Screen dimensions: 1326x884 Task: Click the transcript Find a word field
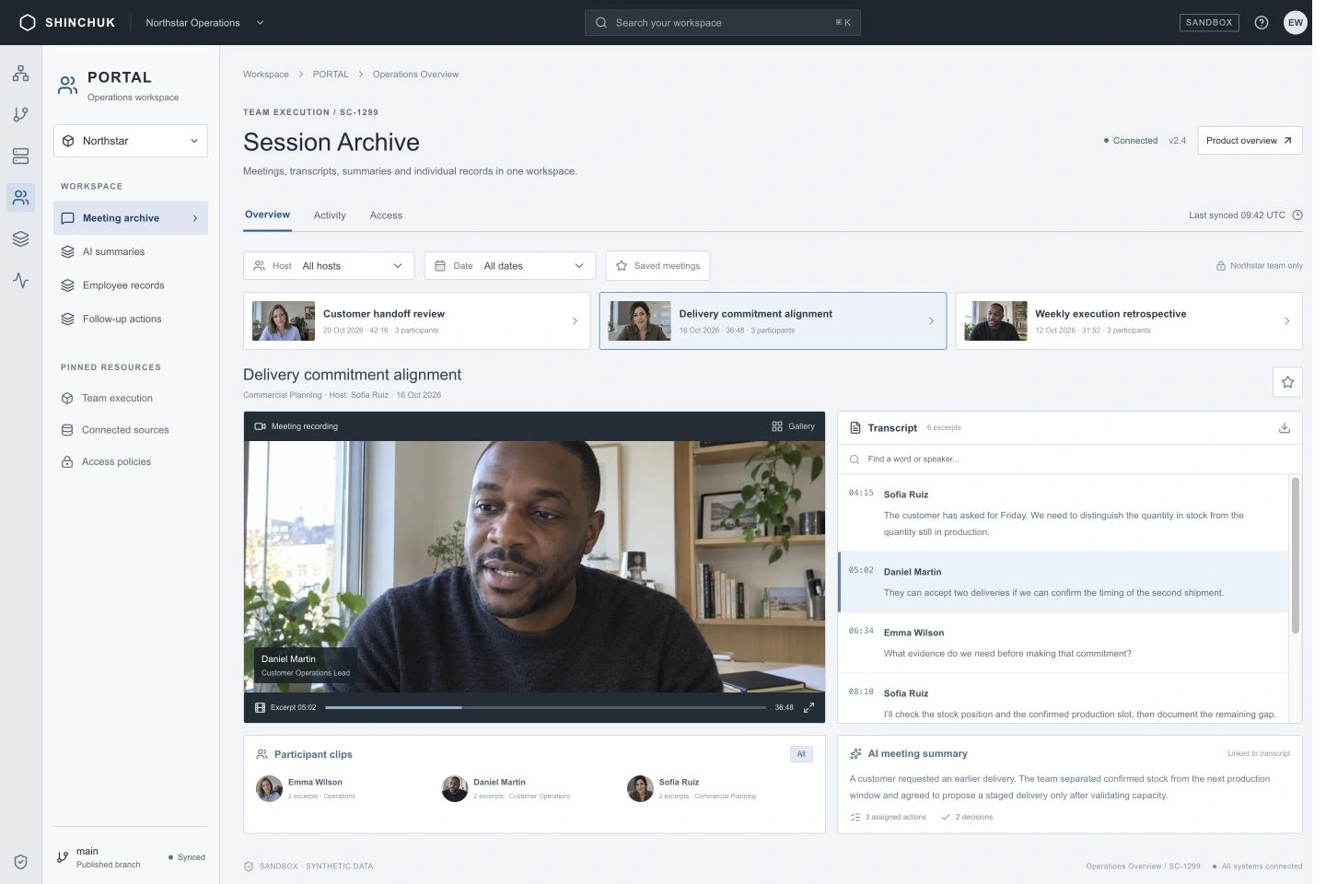(x=1070, y=459)
